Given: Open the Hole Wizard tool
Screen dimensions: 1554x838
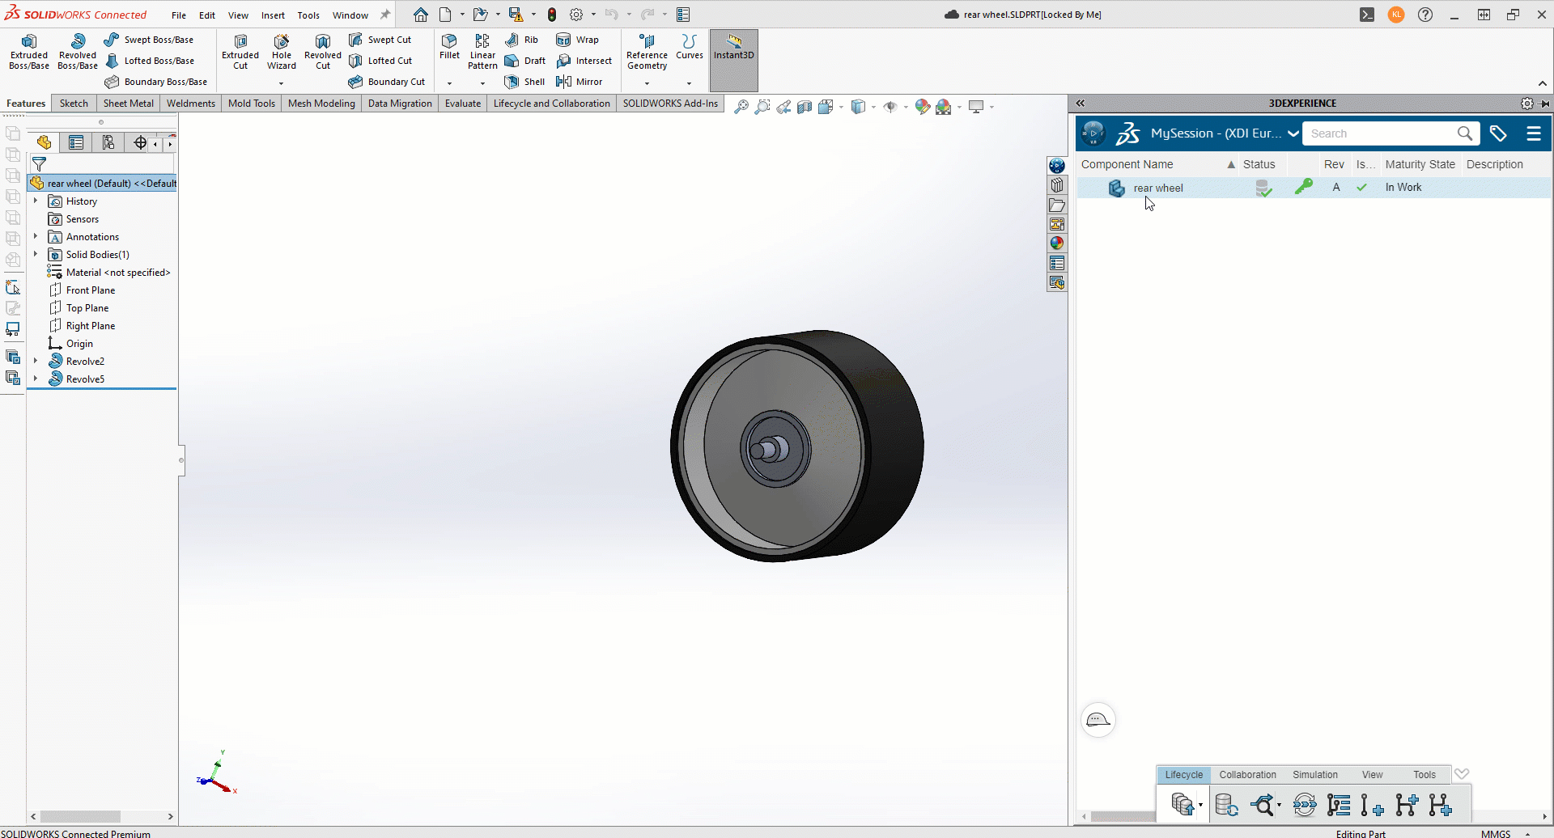Looking at the screenshot, I should pyautogui.click(x=281, y=52).
